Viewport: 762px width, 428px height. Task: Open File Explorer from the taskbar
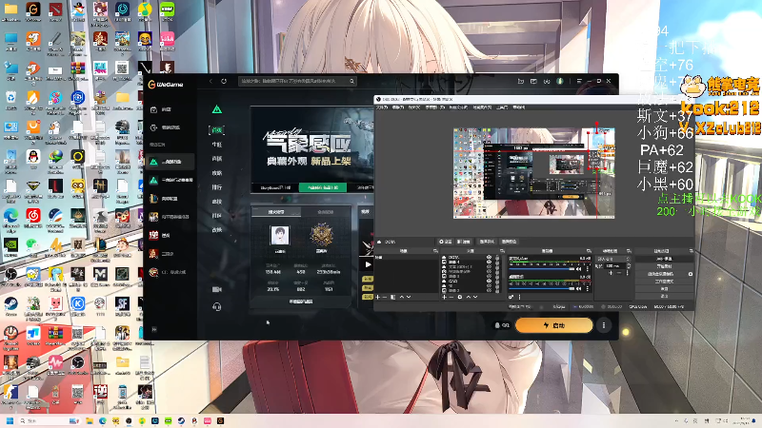click(89, 420)
